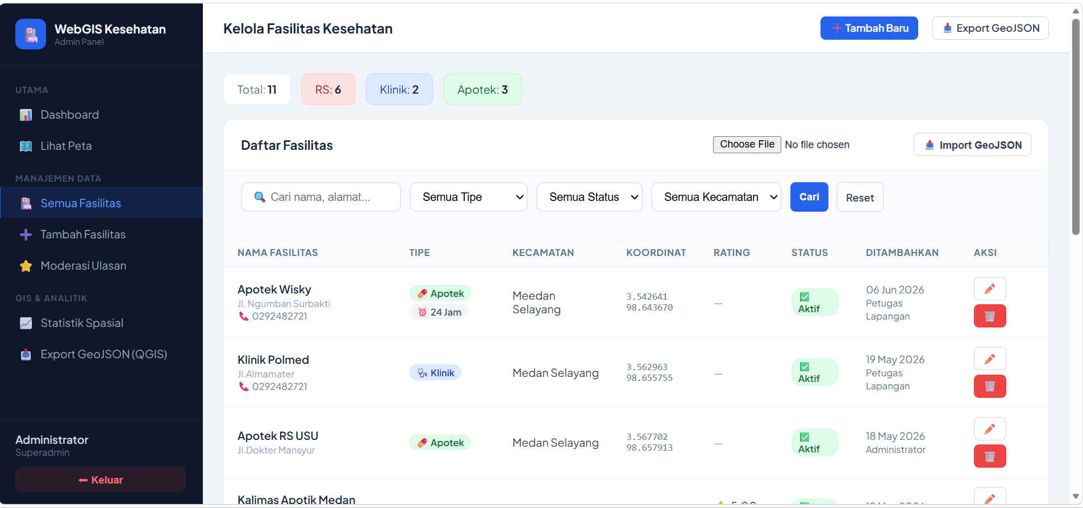Click the NAMA FASILITAS column header

278,253
